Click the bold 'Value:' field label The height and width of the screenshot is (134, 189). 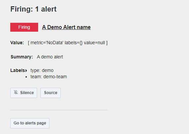coord(17,43)
